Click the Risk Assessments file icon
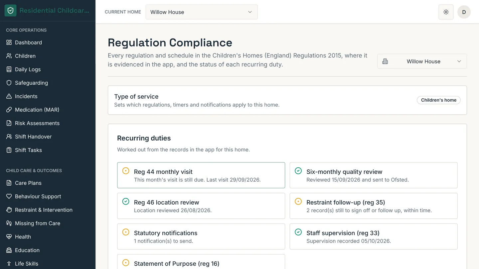The image size is (479, 269). (x=9, y=123)
